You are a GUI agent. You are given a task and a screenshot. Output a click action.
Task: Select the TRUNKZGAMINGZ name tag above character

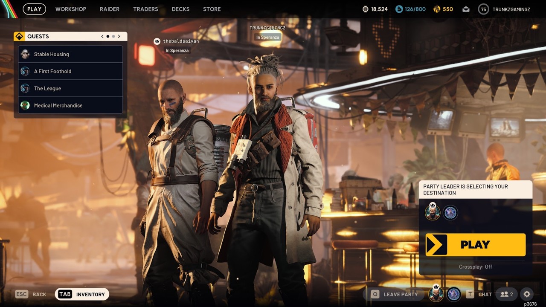click(x=267, y=28)
